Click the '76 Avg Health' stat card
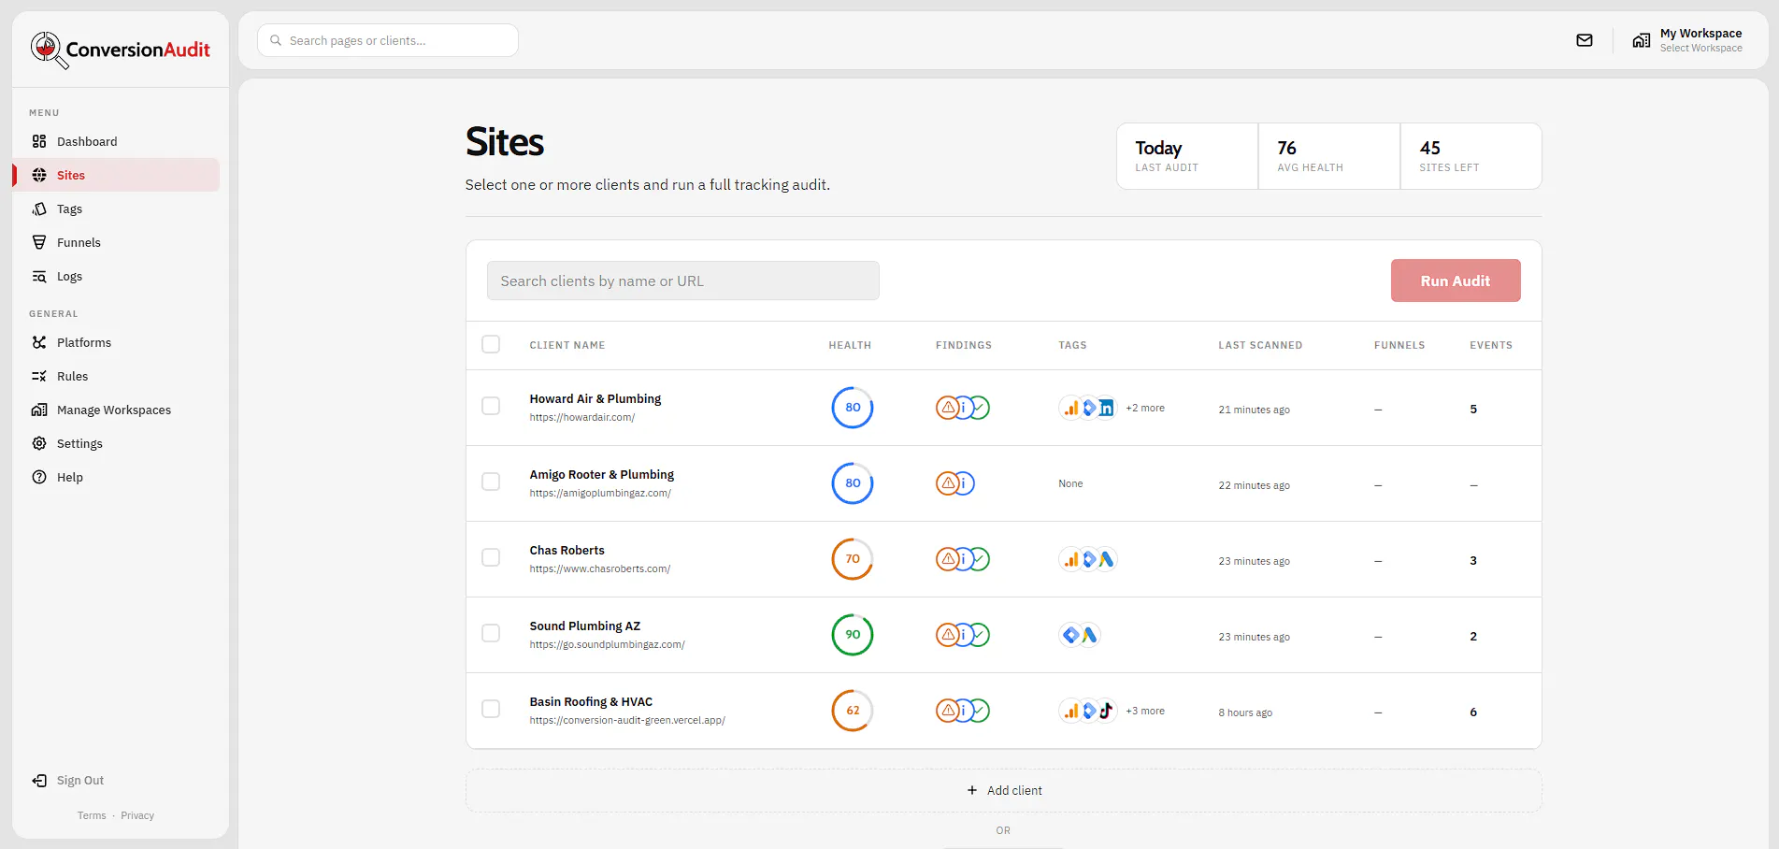Screen dimensions: 1779x849 (x=1328, y=156)
